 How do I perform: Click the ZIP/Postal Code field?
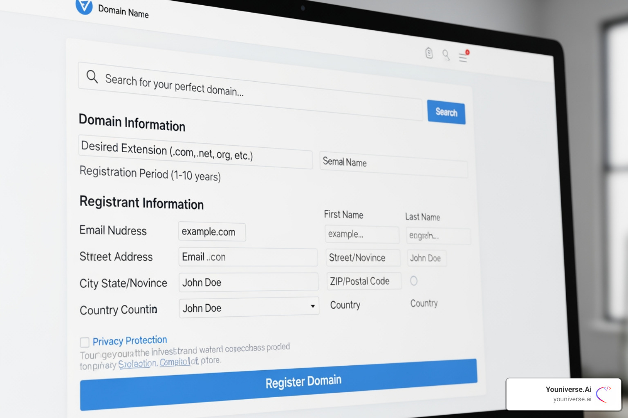364,281
